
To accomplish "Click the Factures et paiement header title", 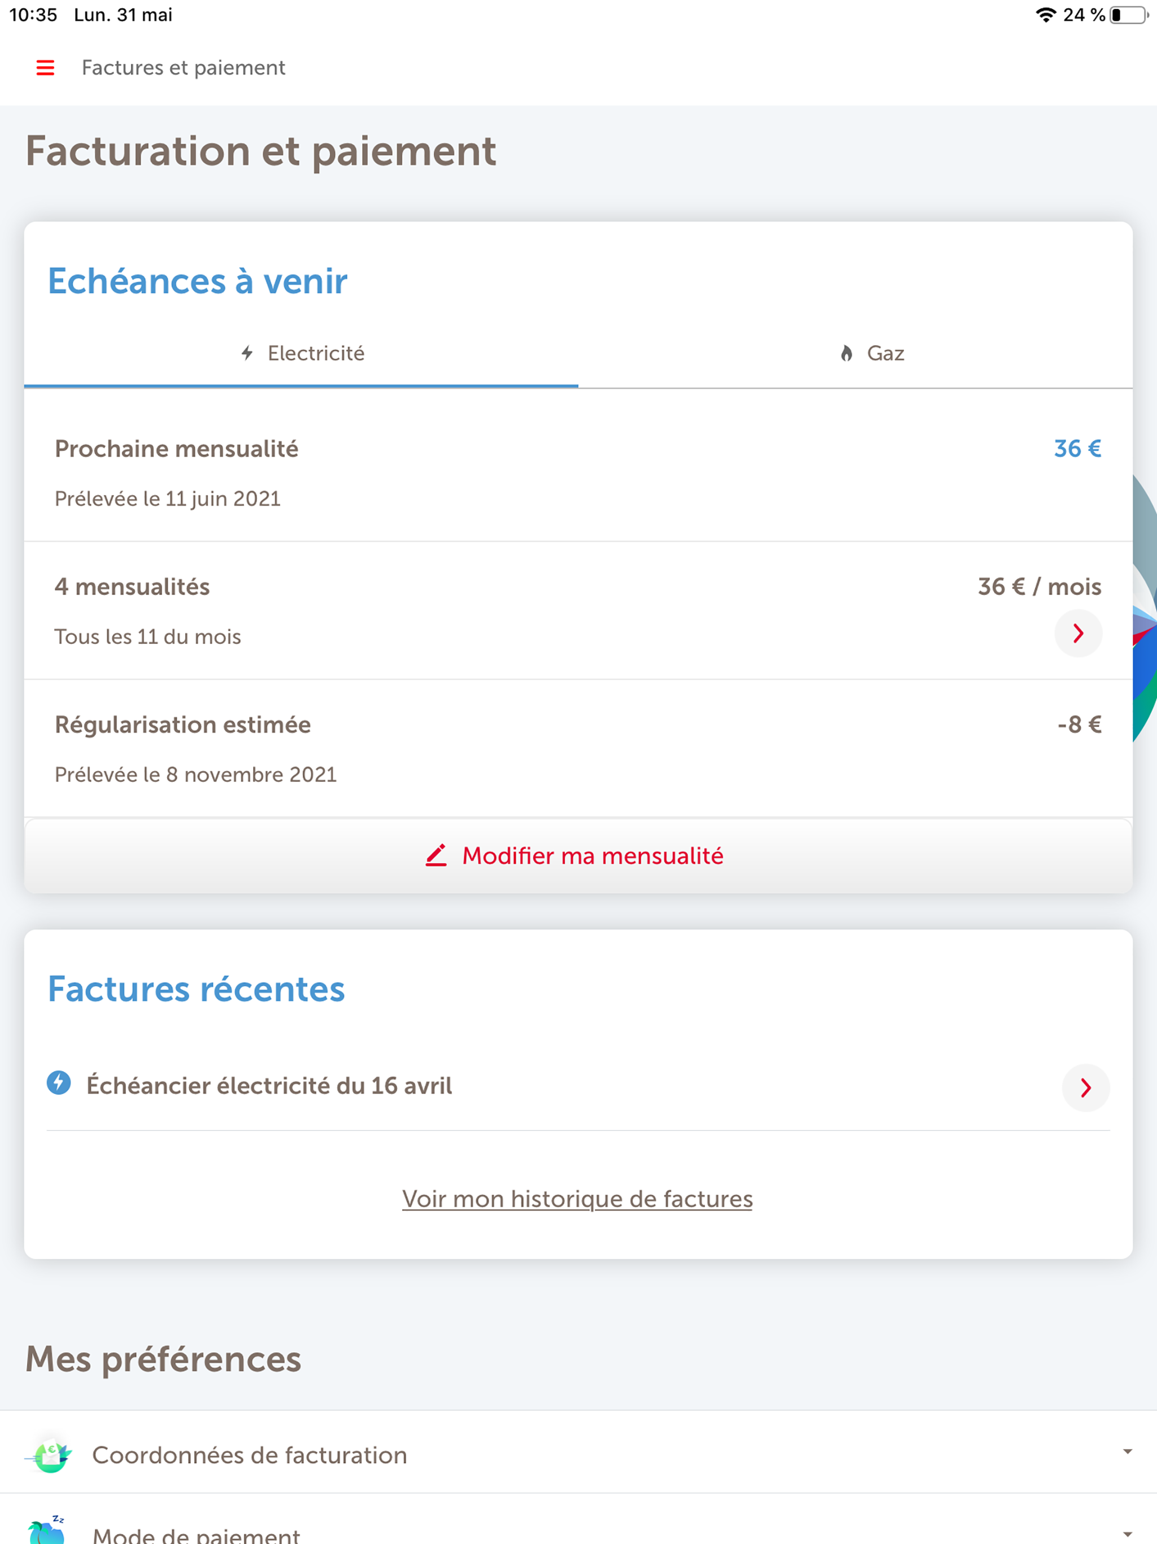I will click(x=183, y=68).
